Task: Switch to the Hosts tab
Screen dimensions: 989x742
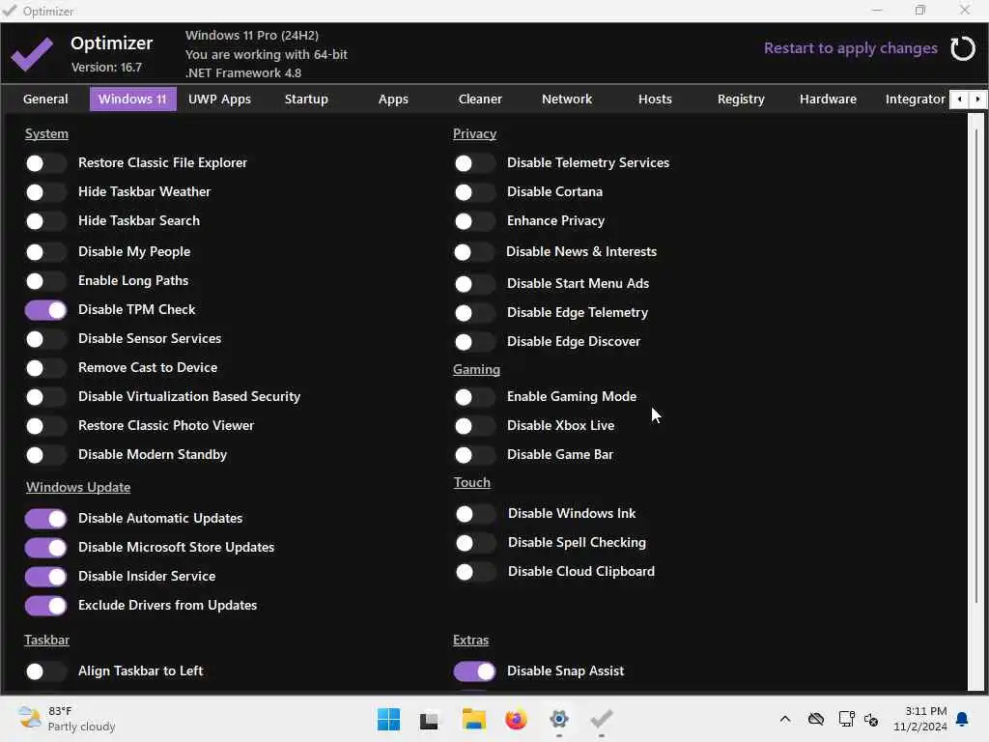Action: (655, 100)
